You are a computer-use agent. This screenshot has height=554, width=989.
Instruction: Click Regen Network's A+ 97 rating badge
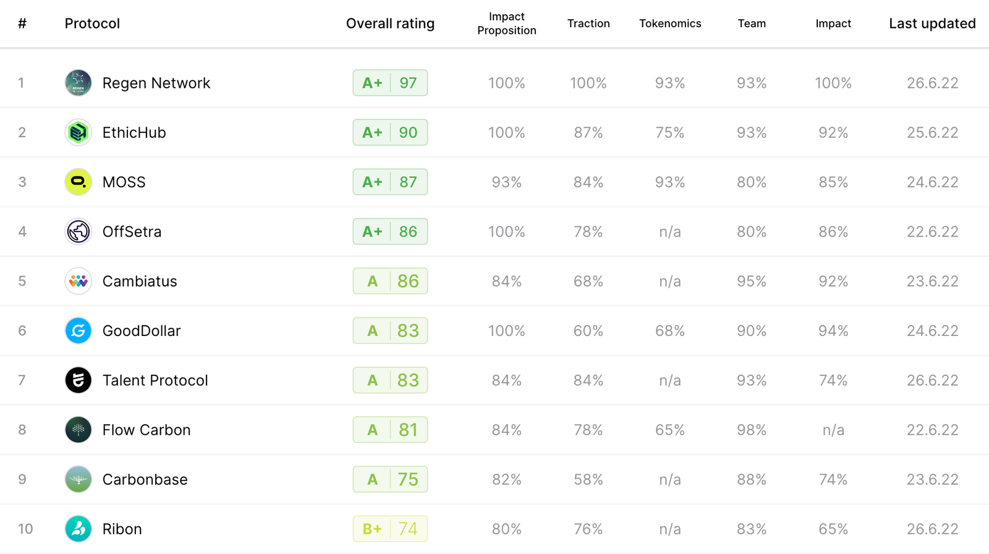coord(390,83)
